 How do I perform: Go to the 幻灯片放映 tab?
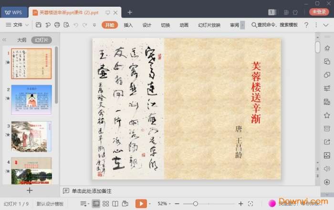pos(209,25)
